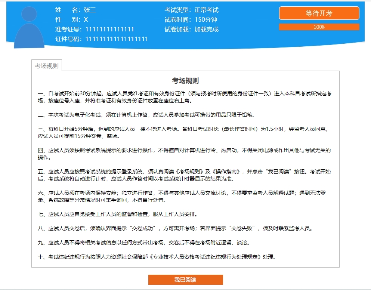Click the candidate name 张三
Viewport: 371px width, 290px height.
(x=90, y=10)
